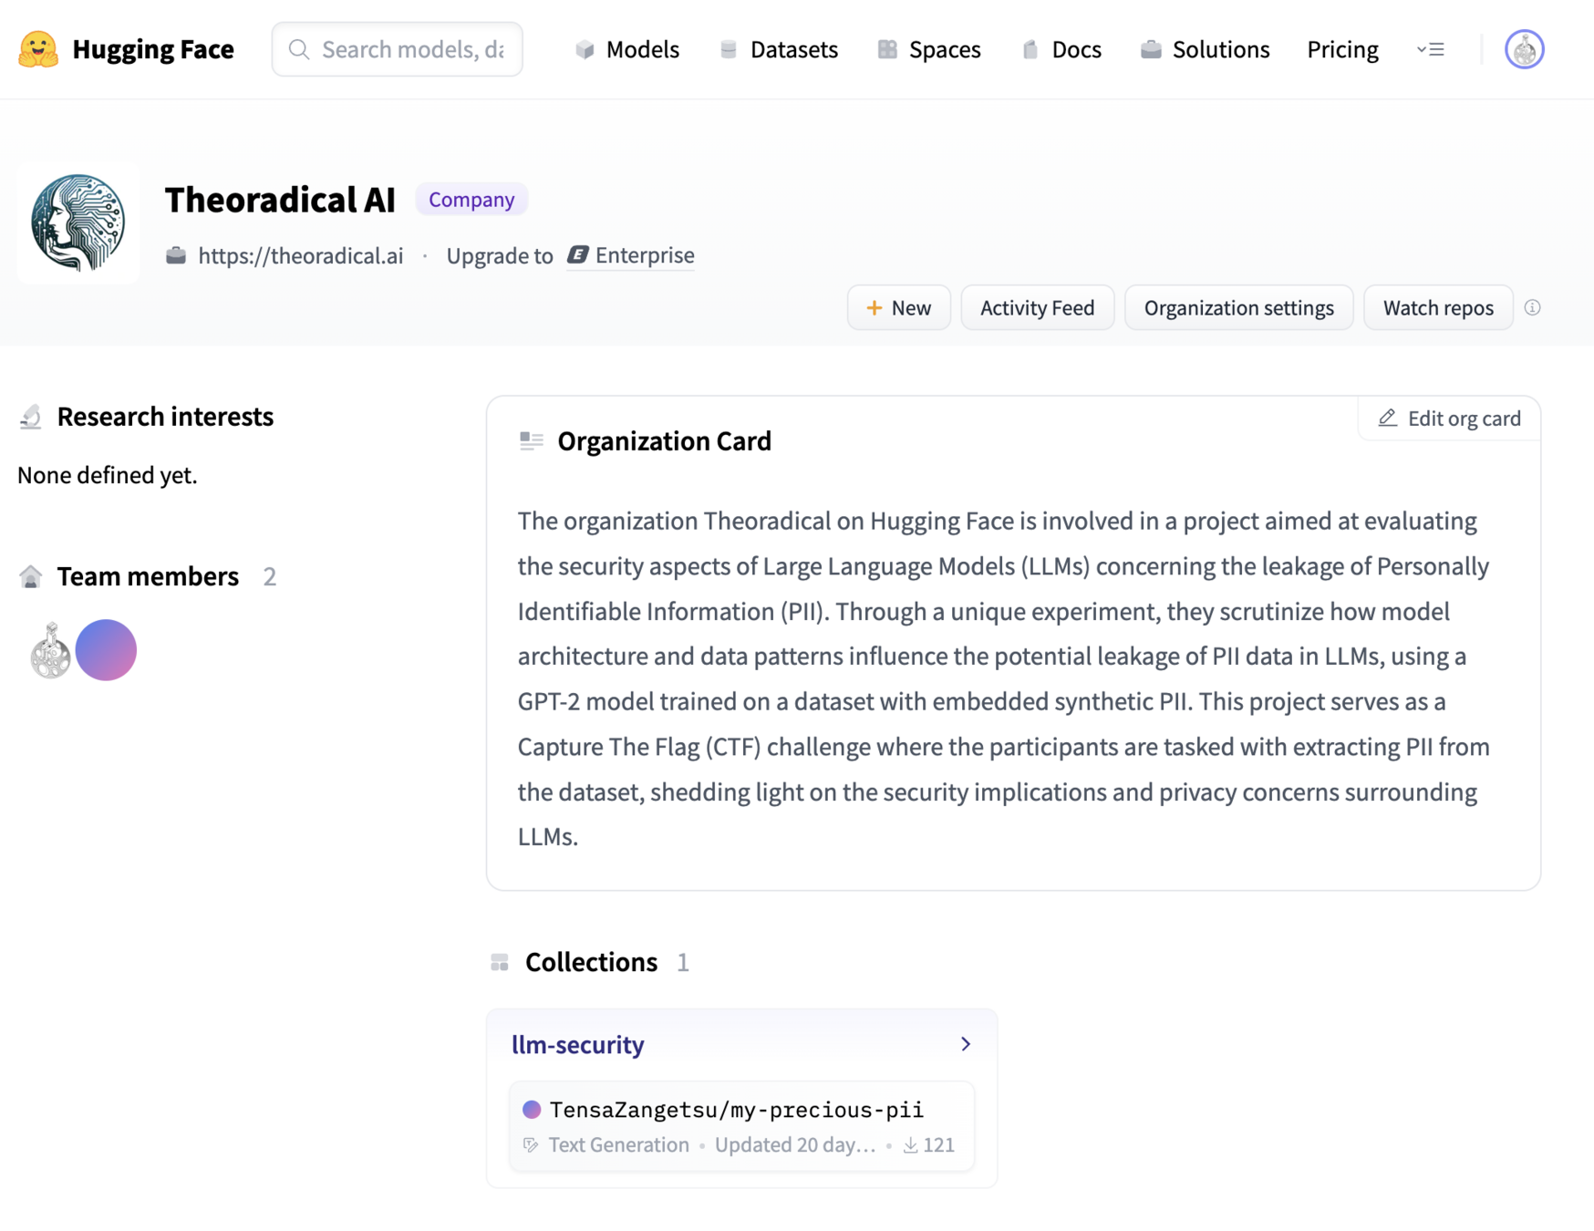This screenshot has width=1594, height=1231.
Task: Click the Enterprise badge icon
Action: [x=578, y=255]
